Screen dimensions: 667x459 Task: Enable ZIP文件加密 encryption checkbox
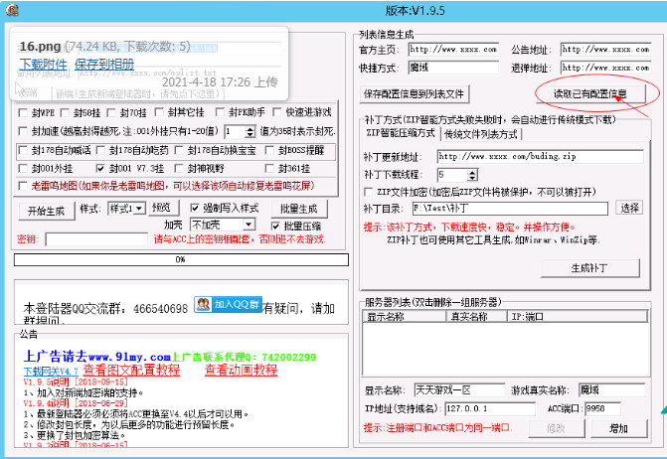click(369, 191)
